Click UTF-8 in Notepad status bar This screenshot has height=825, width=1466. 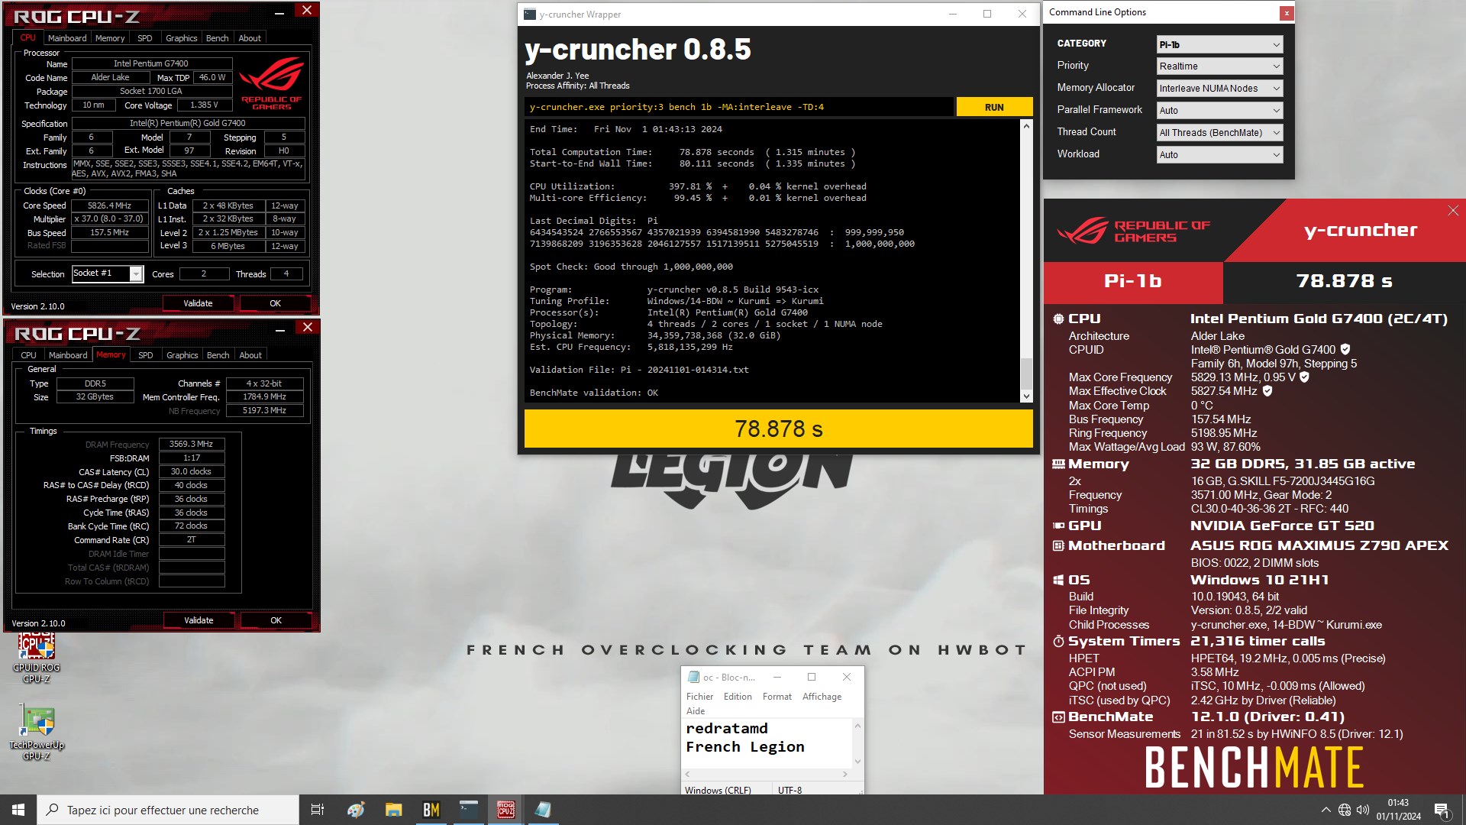[790, 790]
